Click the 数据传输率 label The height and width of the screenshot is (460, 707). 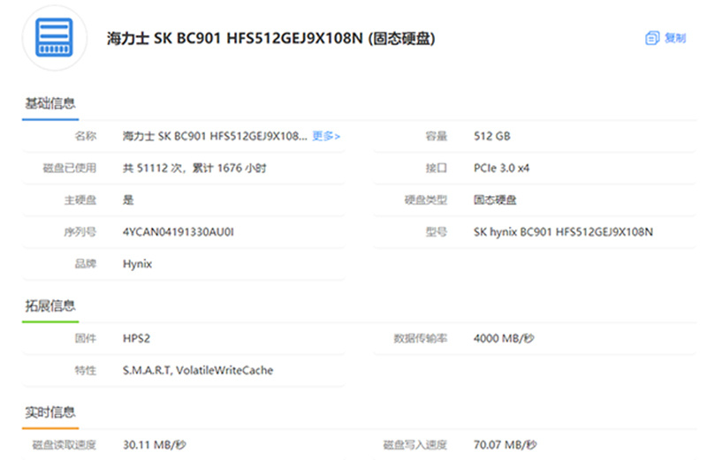(x=421, y=338)
